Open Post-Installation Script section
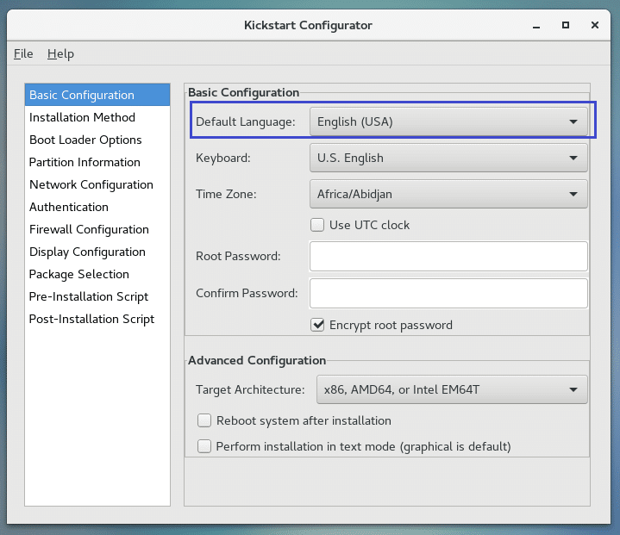 click(91, 319)
